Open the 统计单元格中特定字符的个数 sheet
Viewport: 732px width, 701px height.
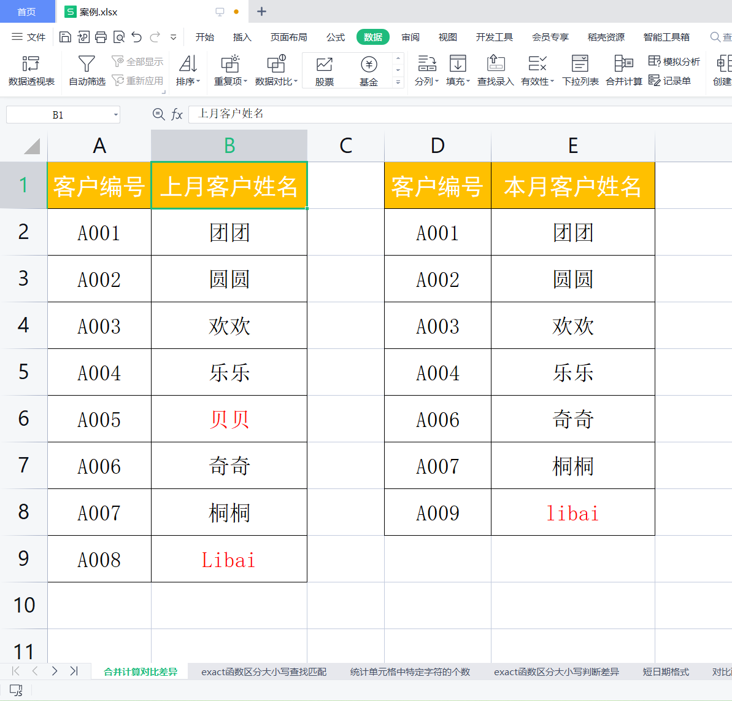coord(410,672)
